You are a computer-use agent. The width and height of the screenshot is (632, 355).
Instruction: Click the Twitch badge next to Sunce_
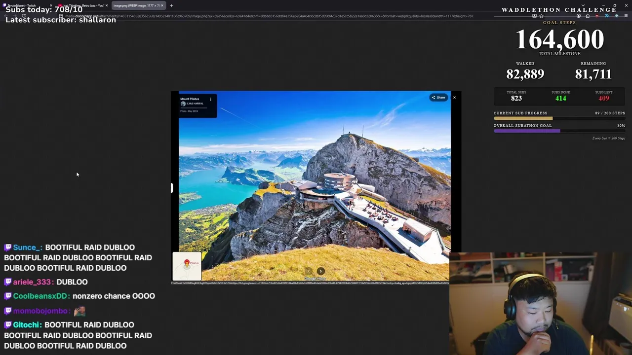pos(7,248)
